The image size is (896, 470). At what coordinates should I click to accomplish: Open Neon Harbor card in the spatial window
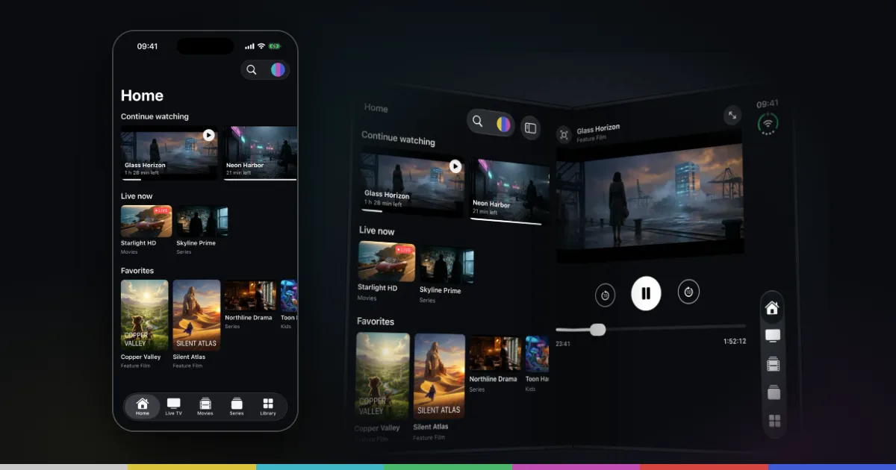coord(509,190)
